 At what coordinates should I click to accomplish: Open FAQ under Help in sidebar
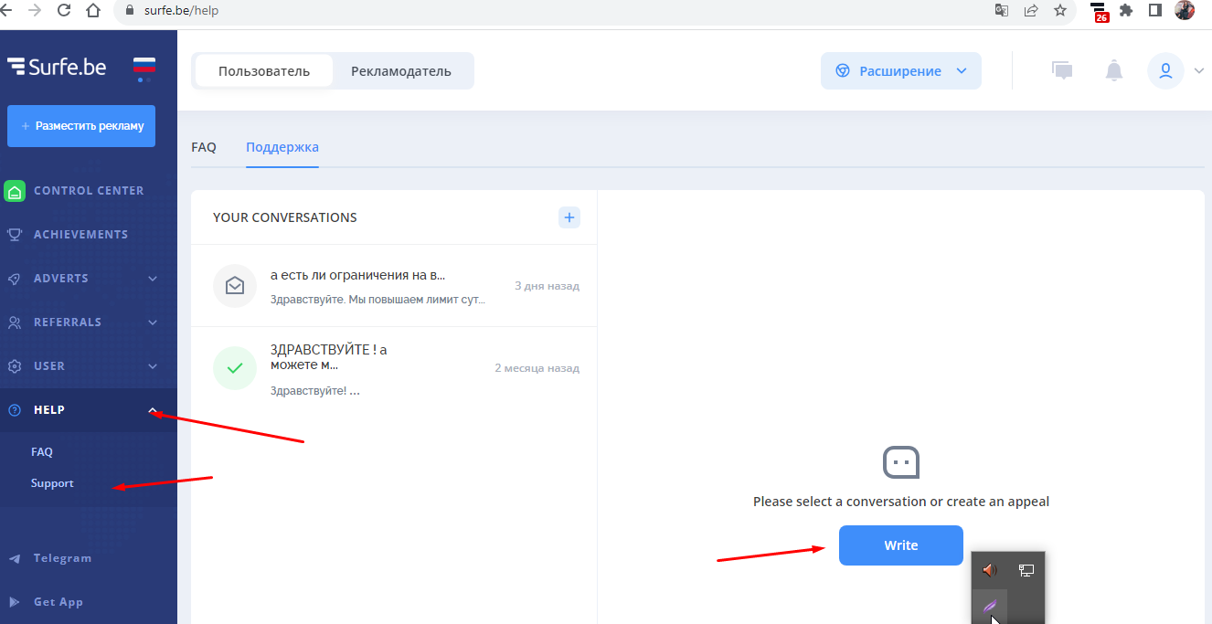tap(42, 452)
